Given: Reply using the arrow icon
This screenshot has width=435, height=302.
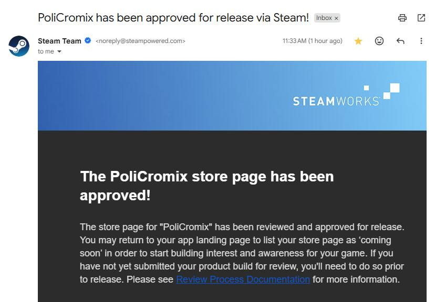Looking at the screenshot, I should coord(400,41).
